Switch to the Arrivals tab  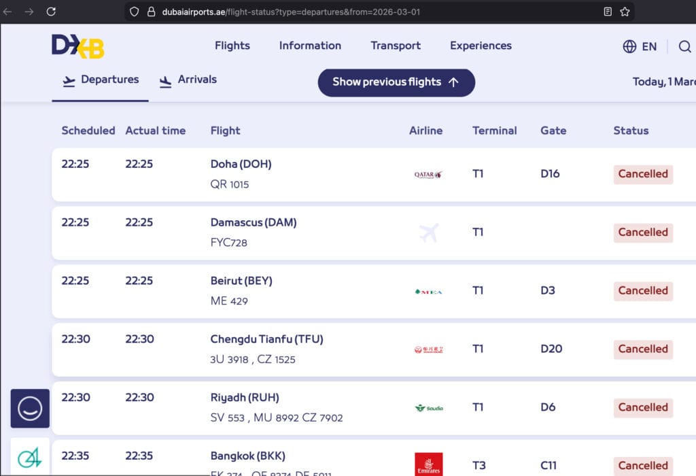(x=197, y=80)
